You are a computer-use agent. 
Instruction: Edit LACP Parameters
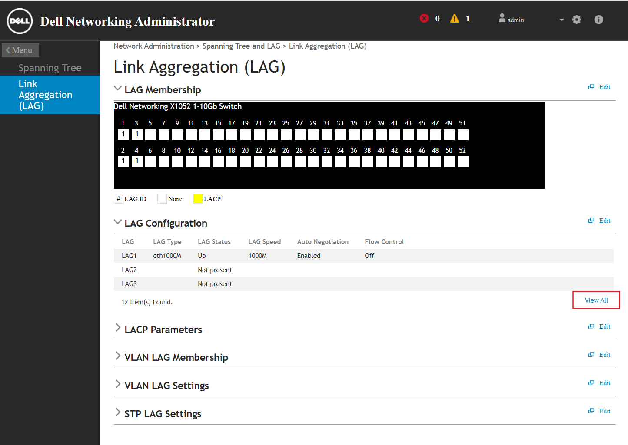coord(605,326)
